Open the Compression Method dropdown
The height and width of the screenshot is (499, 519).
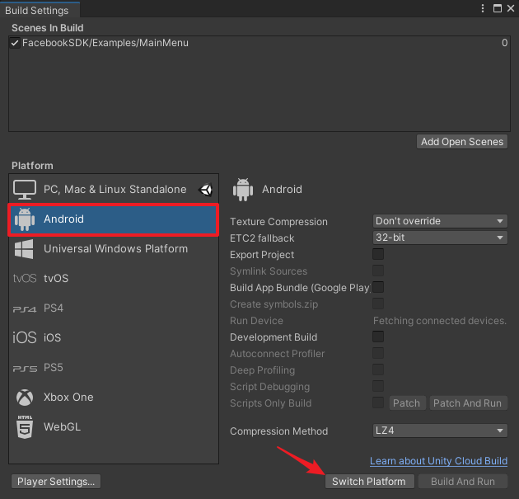tap(440, 431)
